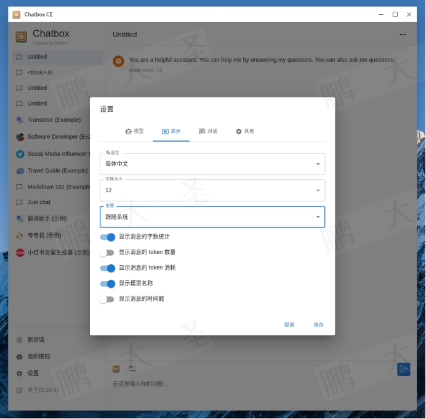The height and width of the screenshot is (419, 426).
Task: Click the Travel Guide (Example) chat label
Action: tap(58, 171)
